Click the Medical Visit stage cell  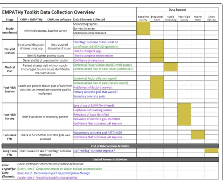[x=10, y=69]
